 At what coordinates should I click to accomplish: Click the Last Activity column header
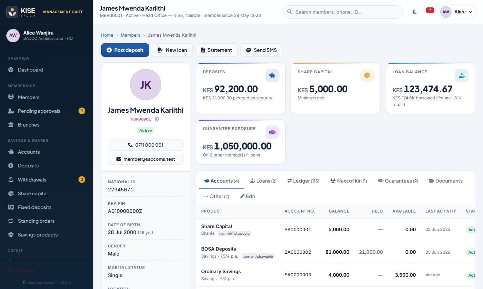coord(441,211)
